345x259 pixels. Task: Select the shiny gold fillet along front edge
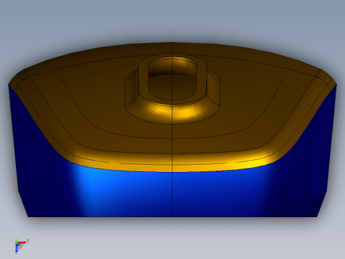[x=172, y=164]
